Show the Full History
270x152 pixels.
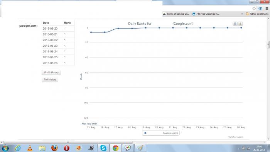click(x=50, y=79)
